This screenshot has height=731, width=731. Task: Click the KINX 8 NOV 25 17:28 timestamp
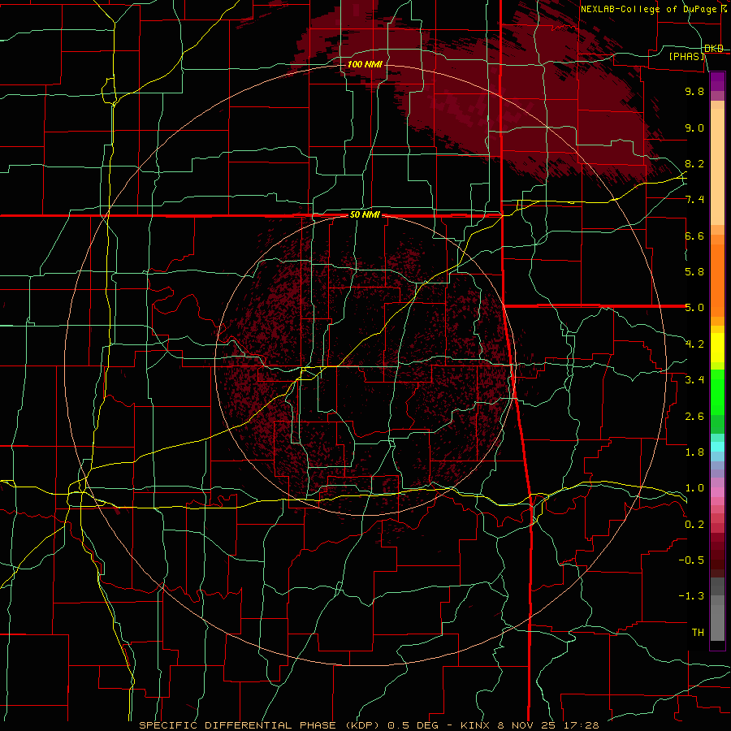click(x=530, y=725)
